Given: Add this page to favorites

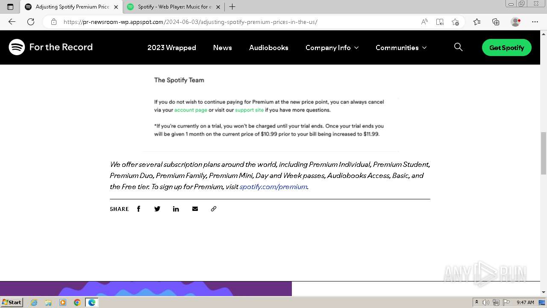Looking at the screenshot, I should [455, 22].
